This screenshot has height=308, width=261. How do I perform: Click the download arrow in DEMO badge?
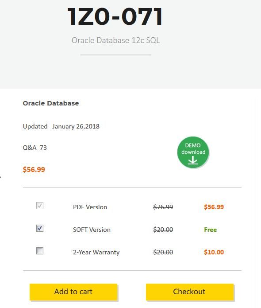(x=193, y=160)
